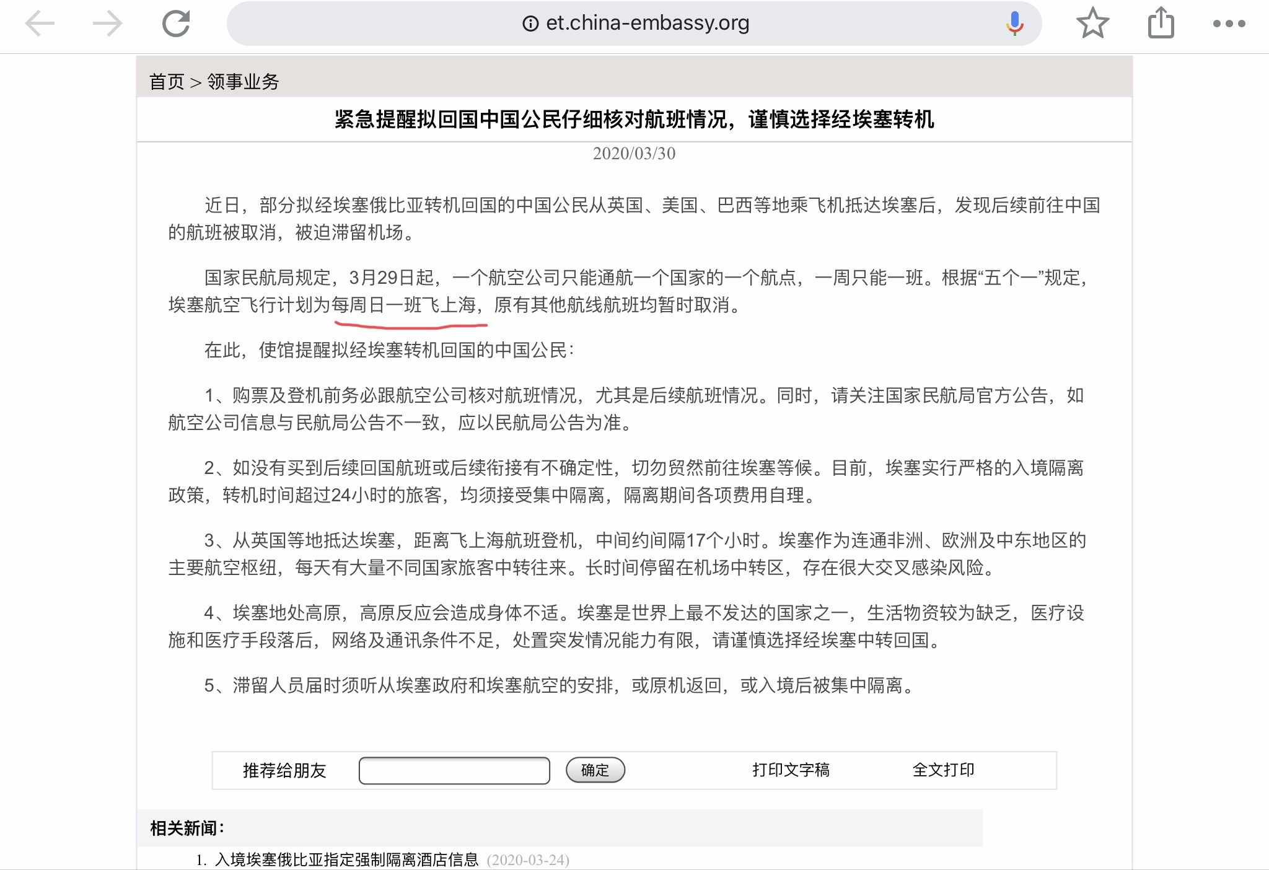Screen dimensions: 1269x870
Task: Open related news 入境埃塞俄比亚指定强制隔离酒店信息
Action: [x=346, y=859]
